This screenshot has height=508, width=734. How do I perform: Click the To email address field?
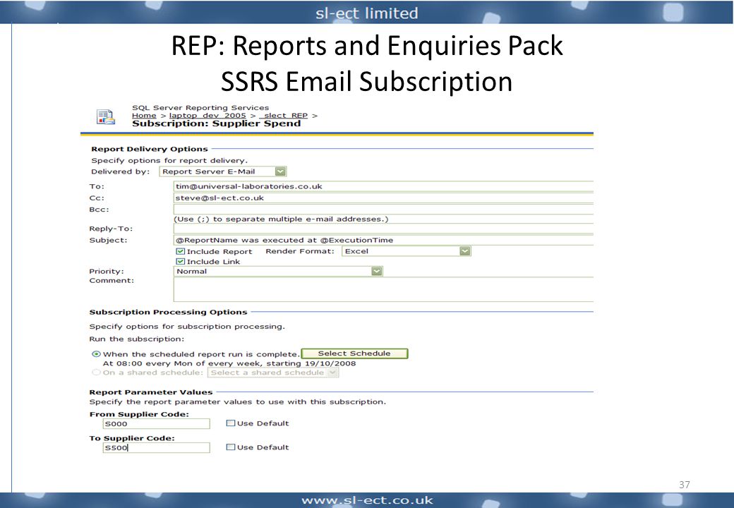(x=383, y=186)
